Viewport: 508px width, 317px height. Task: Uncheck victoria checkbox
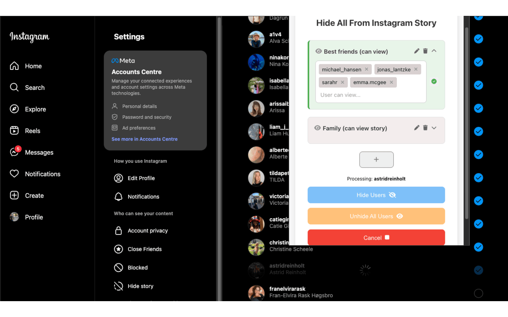(x=479, y=201)
